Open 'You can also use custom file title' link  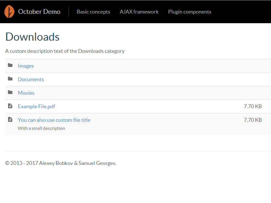54,120
